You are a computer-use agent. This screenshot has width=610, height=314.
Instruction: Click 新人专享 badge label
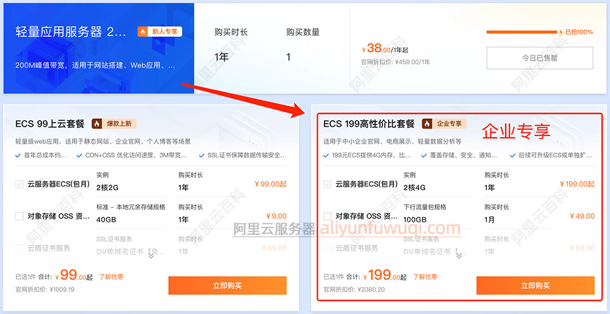(165, 32)
